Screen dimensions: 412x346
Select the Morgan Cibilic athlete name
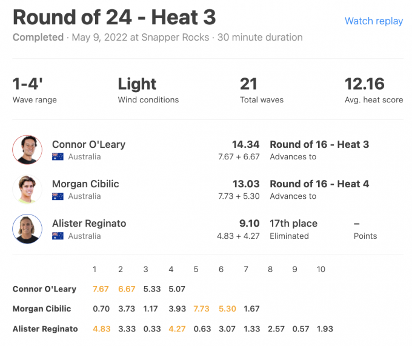coord(85,184)
